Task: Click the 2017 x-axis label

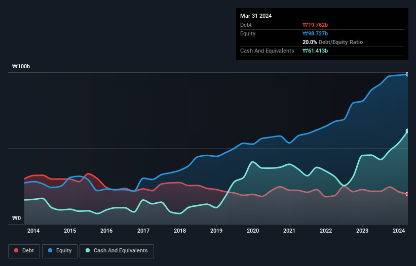Action: [x=143, y=231]
